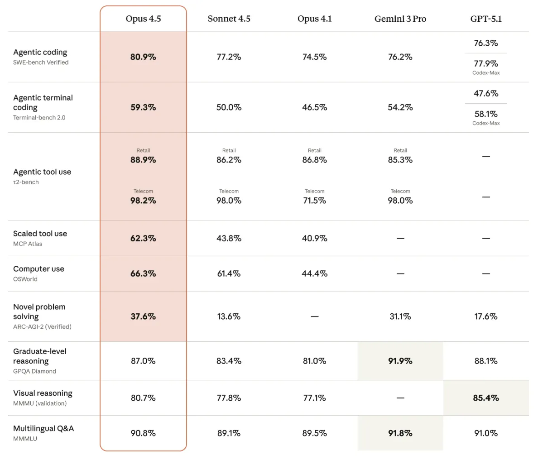
Task: Select Opus 4.1's Telecom score 71.5%
Action: [314, 201]
